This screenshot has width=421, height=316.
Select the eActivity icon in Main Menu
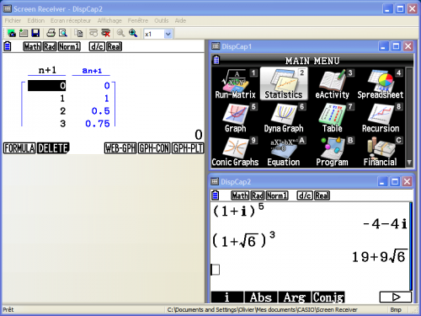coord(332,84)
